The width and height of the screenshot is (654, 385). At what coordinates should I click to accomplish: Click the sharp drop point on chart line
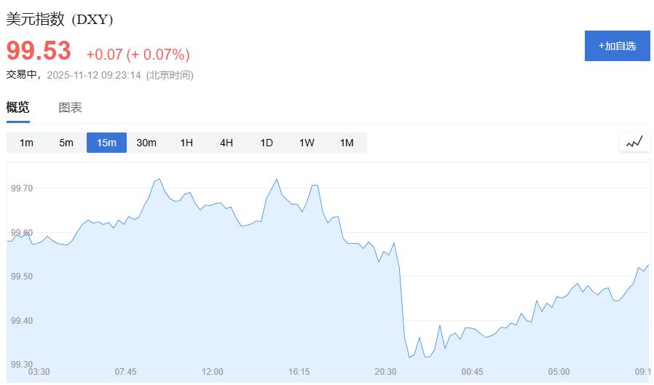pyautogui.click(x=402, y=306)
